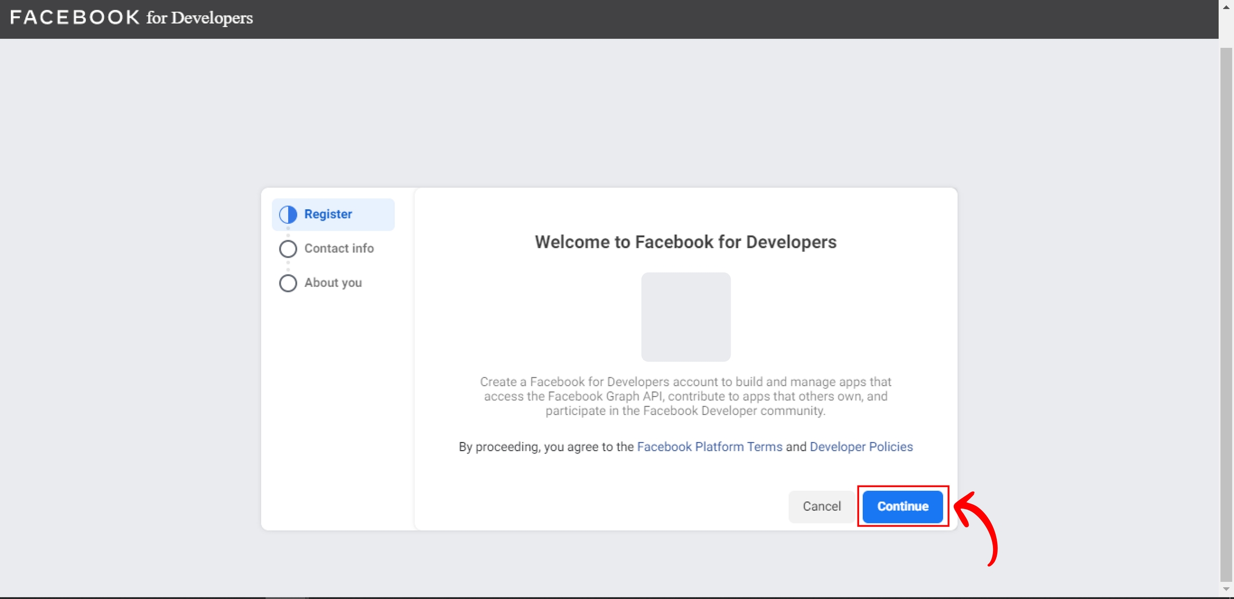The image size is (1234, 599).
Task: Click the FACEBOOK wordmark logo
Action: click(75, 18)
